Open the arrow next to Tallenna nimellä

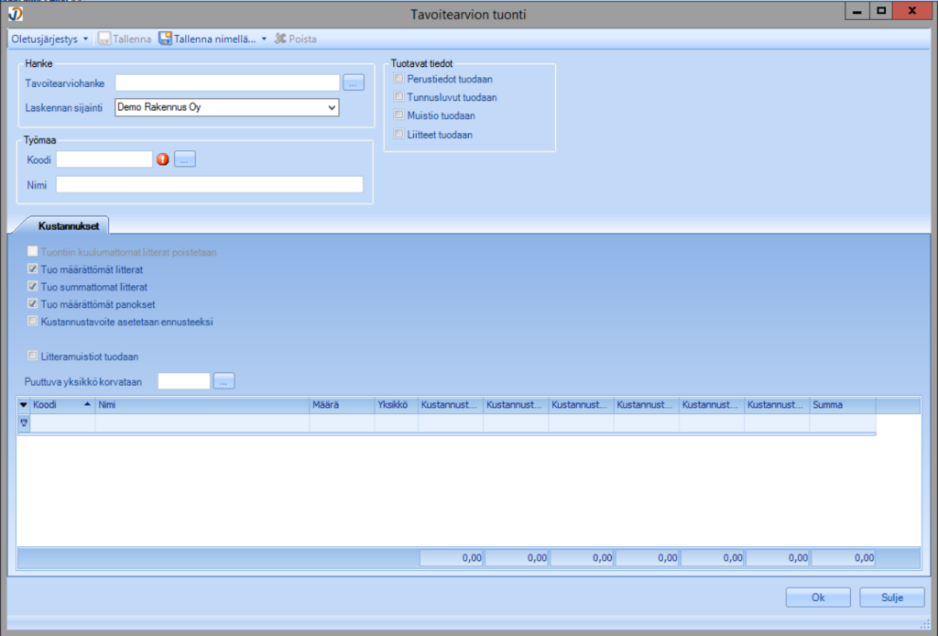click(x=264, y=38)
